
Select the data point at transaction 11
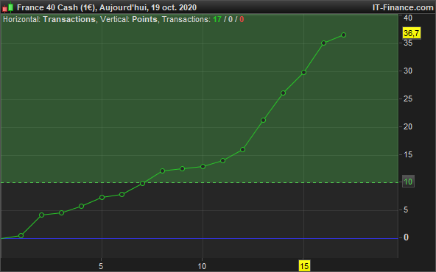222,160
